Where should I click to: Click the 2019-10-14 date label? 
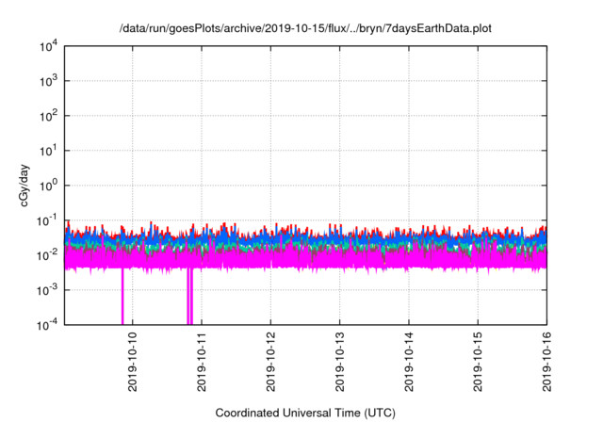tap(409, 362)
